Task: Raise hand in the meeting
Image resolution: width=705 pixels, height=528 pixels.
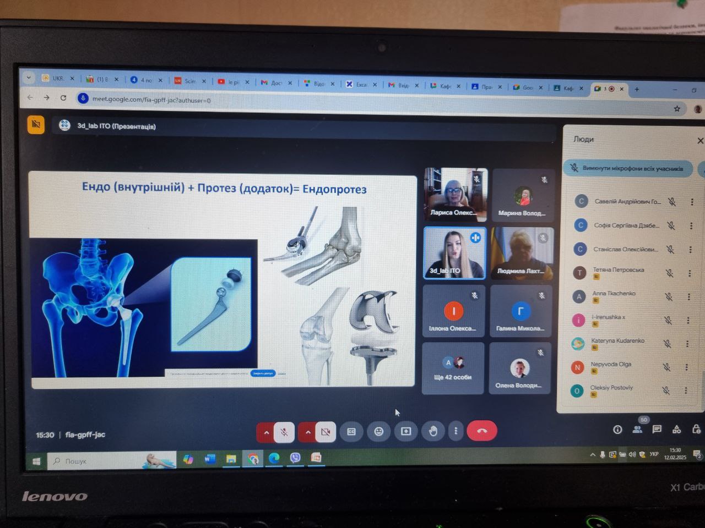Action: point(433,431)
